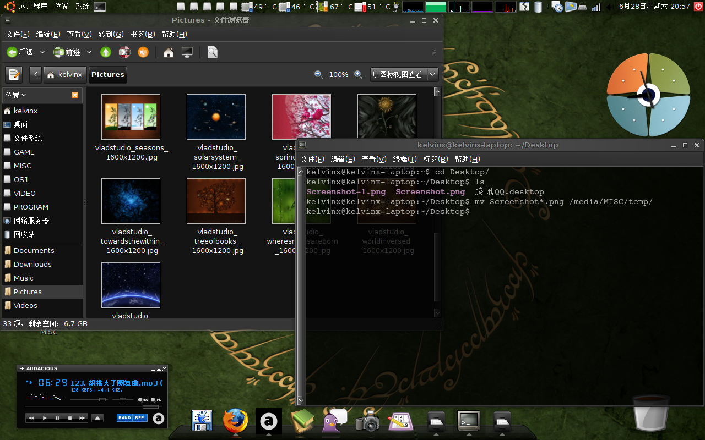Open the Computer icon in toolbar
Image resolution: width=705 pixels, height=440 pixels.
point(187,52)
